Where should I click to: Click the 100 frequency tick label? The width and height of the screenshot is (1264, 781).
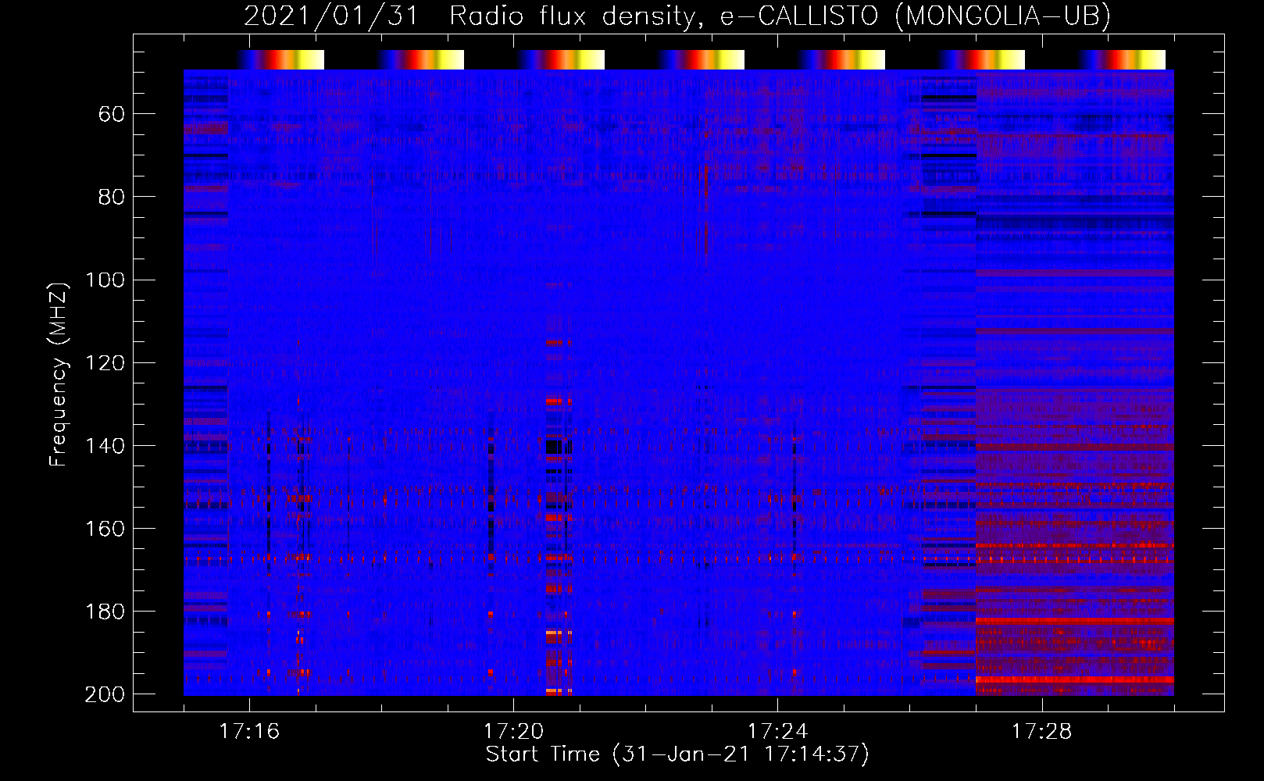coord(105,280)
